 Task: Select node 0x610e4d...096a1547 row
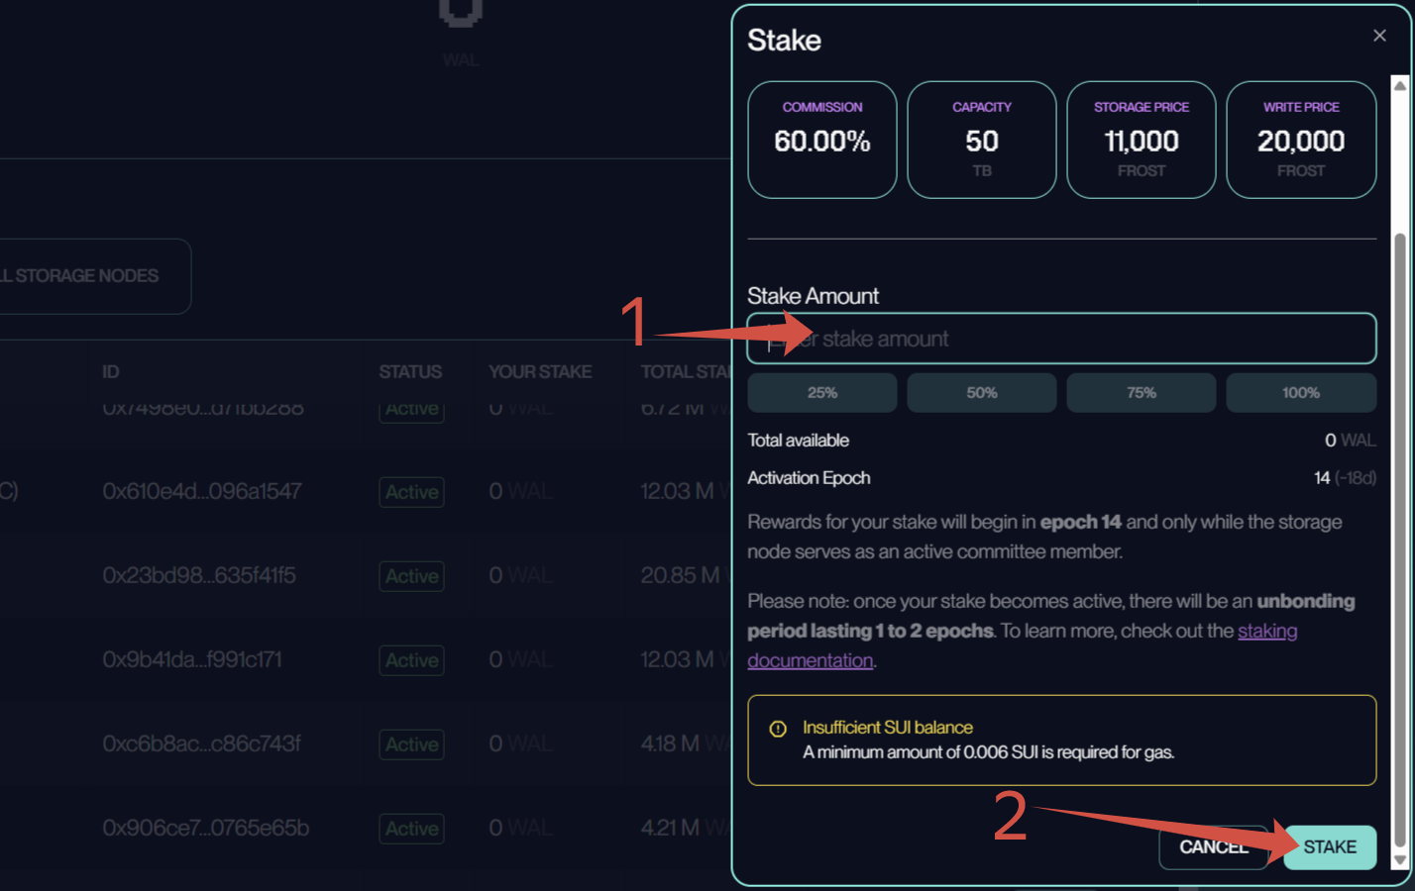[x=202, y=492]
